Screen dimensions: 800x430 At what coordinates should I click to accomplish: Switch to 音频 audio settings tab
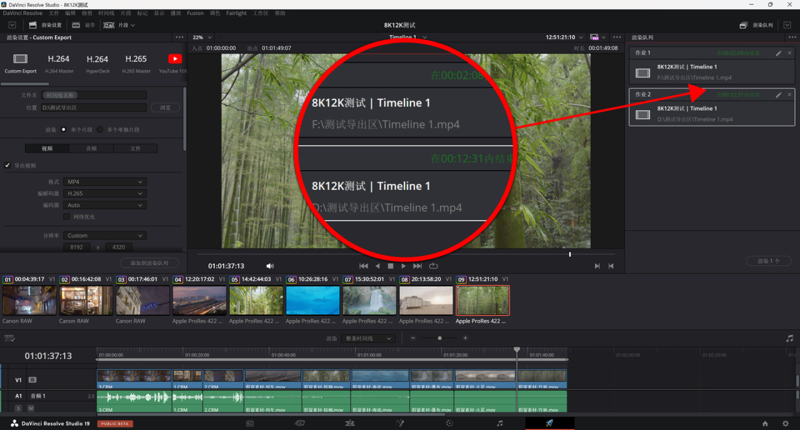coord(91,148)
